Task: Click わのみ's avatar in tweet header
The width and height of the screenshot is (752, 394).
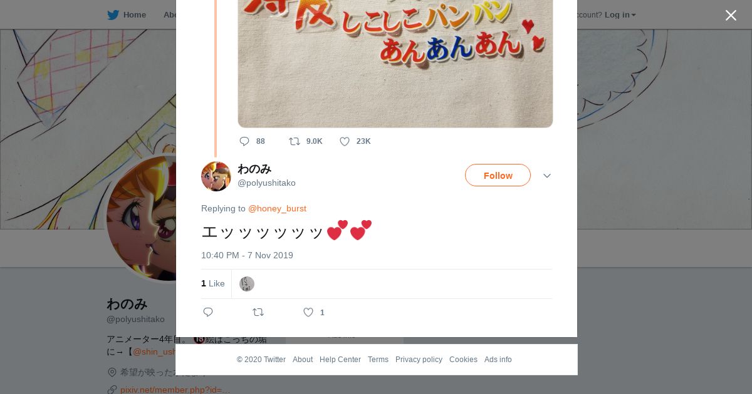Action: tap(216, 176)
